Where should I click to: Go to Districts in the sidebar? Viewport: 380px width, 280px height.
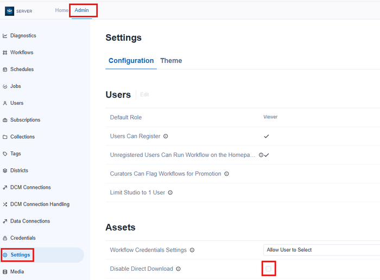[19, 170]
